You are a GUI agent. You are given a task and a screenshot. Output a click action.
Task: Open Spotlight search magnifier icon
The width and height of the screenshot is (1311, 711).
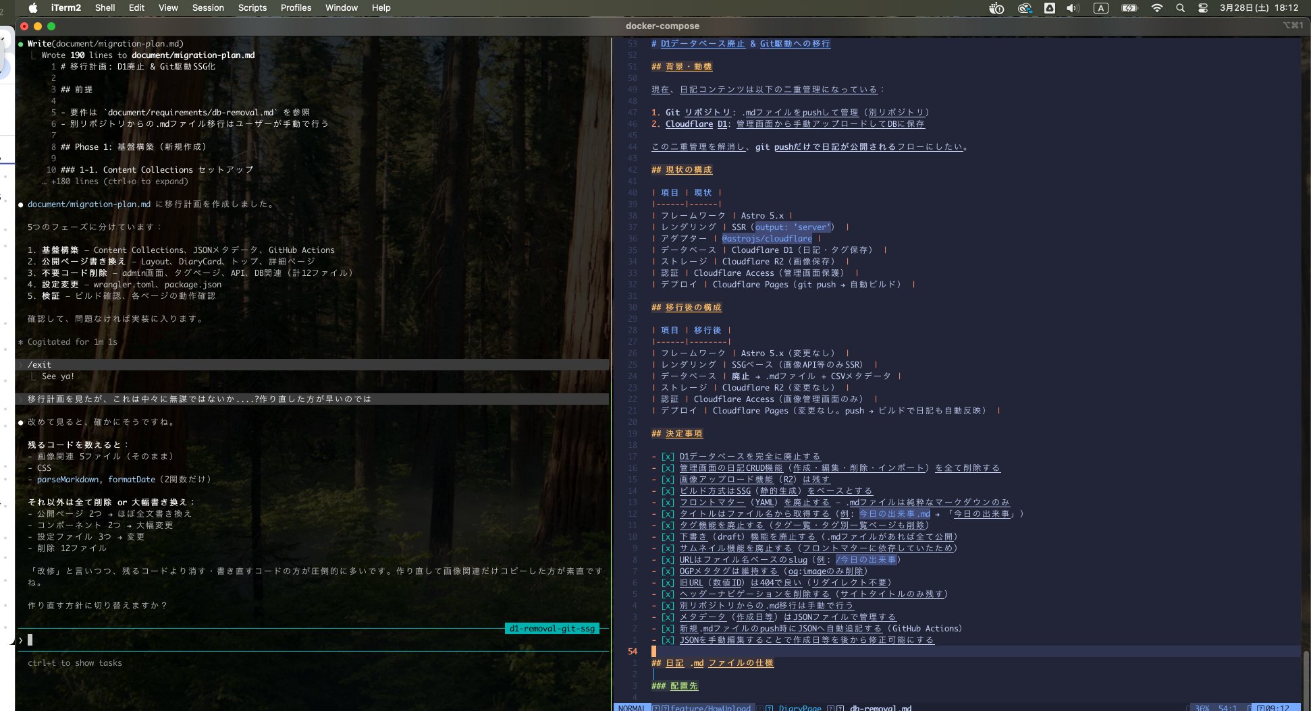[1180, 8]
